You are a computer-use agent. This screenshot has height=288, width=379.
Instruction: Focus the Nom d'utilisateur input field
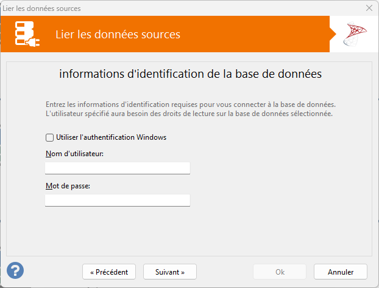[x=118, y=168]
